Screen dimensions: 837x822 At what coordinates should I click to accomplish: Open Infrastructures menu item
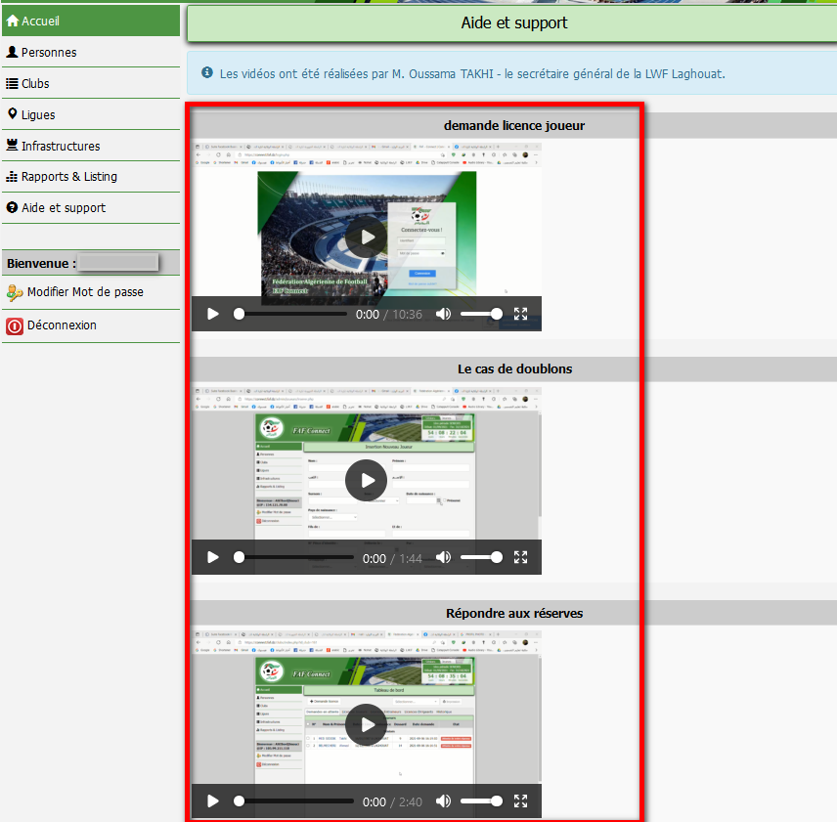pos(61,146)
